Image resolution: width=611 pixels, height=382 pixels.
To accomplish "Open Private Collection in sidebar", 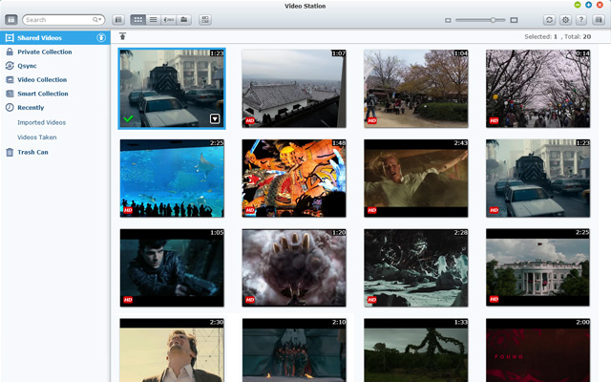I will pyautogui.click(x=44, y=52).
